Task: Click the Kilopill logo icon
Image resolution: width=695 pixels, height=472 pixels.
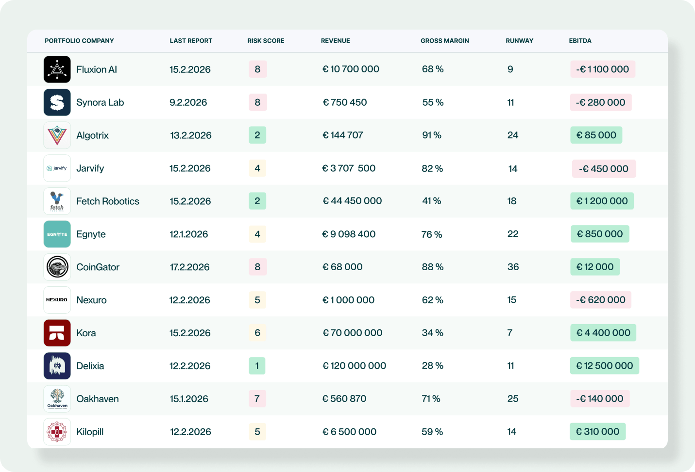Action: click(57, 432)
